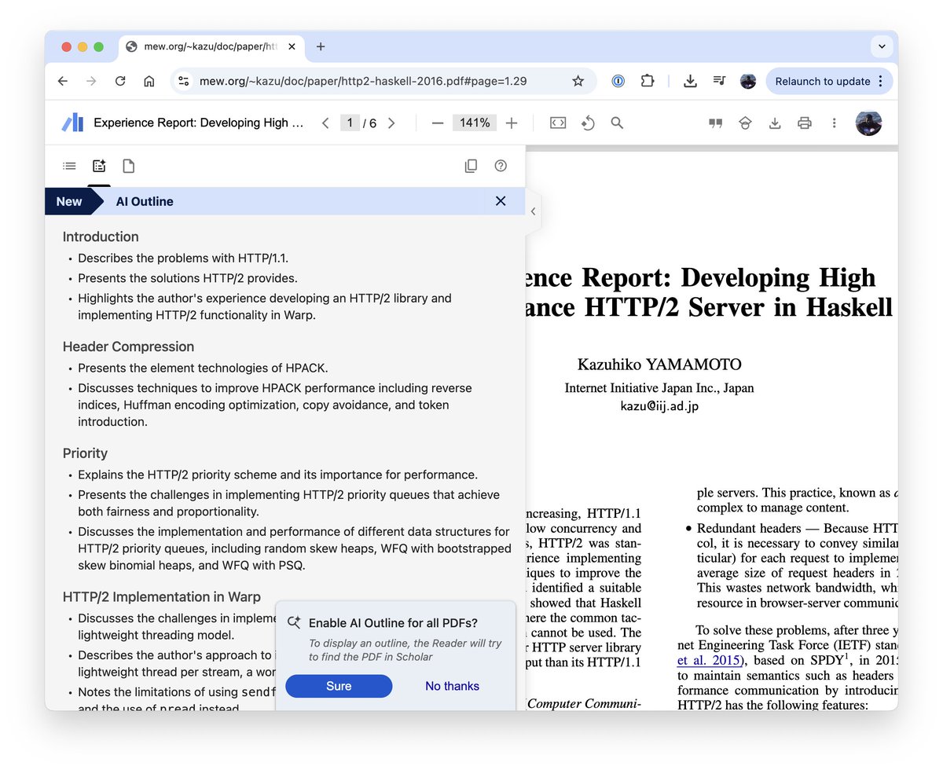Select the mew.org browser tab

click(x=211, y=46)
